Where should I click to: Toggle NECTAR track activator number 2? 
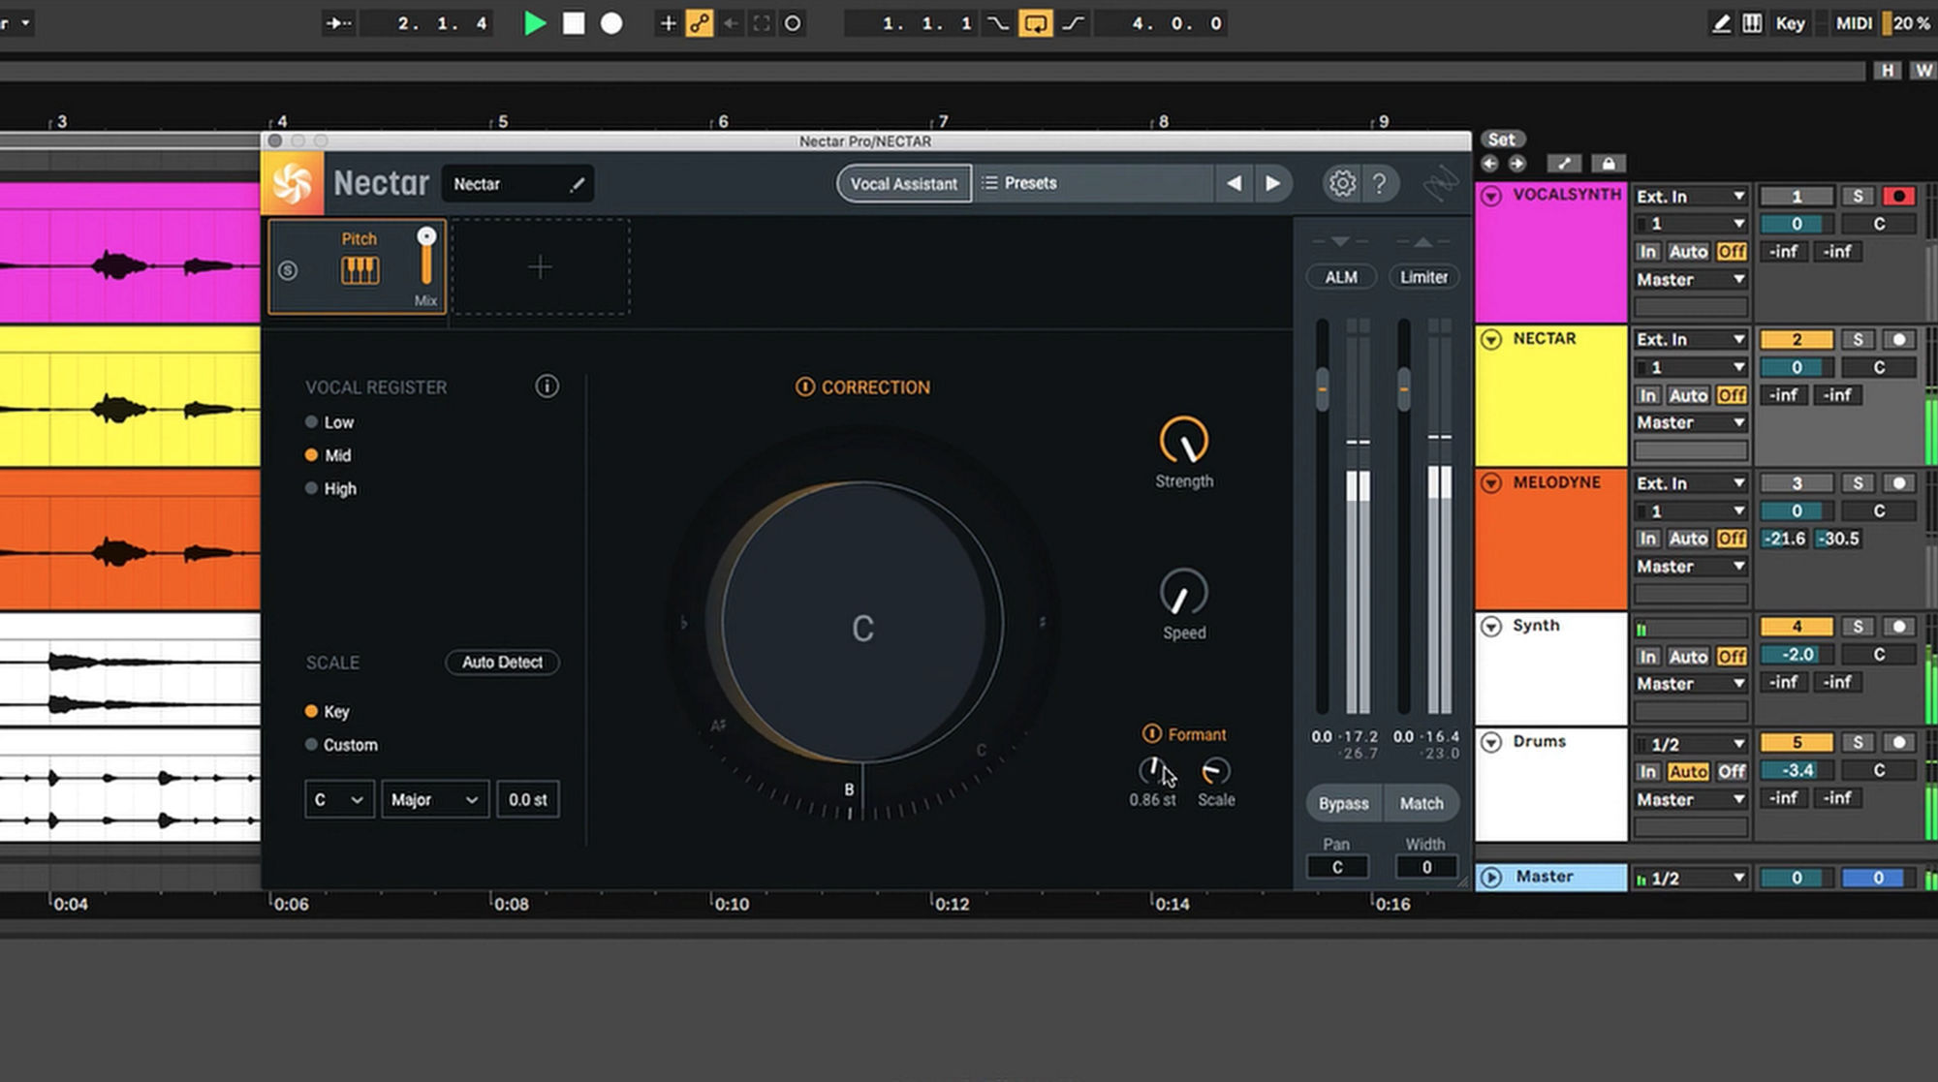pos(1797,340)
